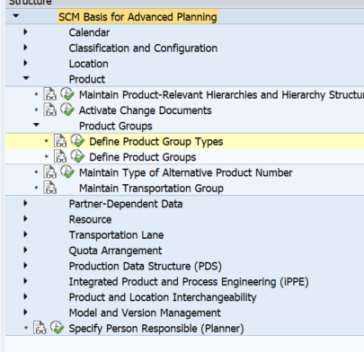Viewport: 364px width, 352px height.
Task: Collapse SCM Basis for Advanced Planning
Action: click(16, 16)
